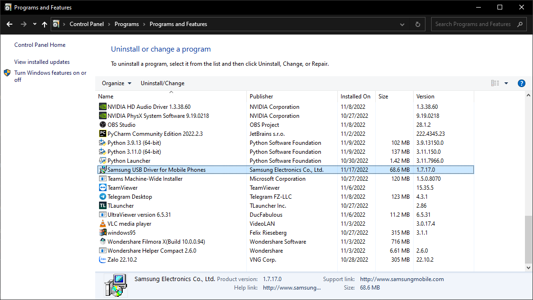
Task: Click the Programs and Features breadcrumb
Action: (x=178, y=24)
